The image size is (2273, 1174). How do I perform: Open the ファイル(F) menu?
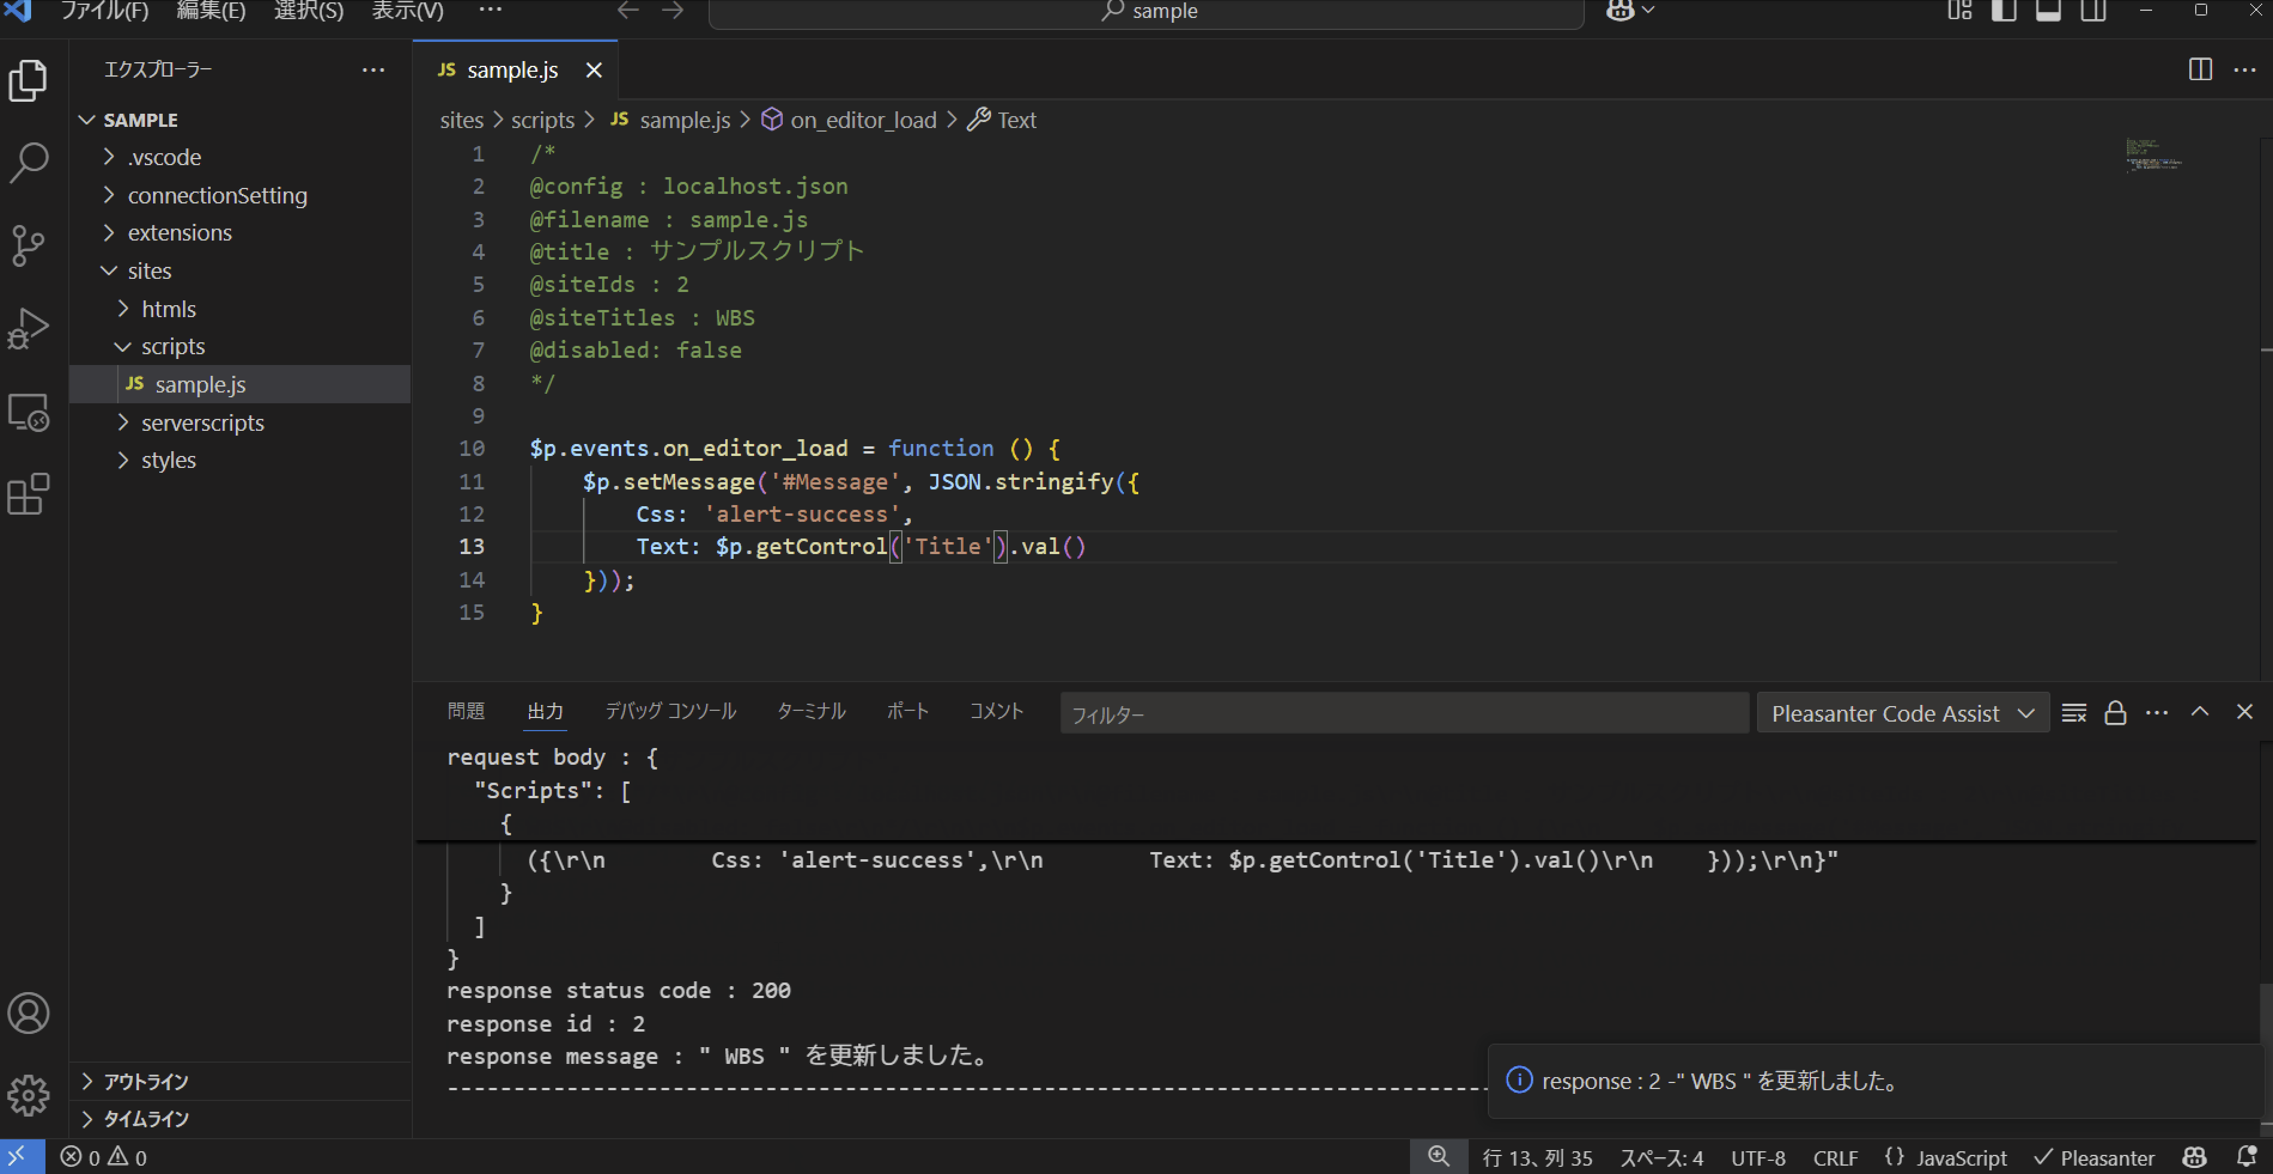tap(104, 11)
